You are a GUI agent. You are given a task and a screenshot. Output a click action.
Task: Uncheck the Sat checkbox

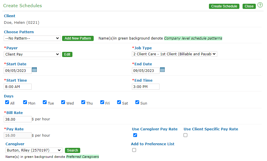click(x=119, y=102)
